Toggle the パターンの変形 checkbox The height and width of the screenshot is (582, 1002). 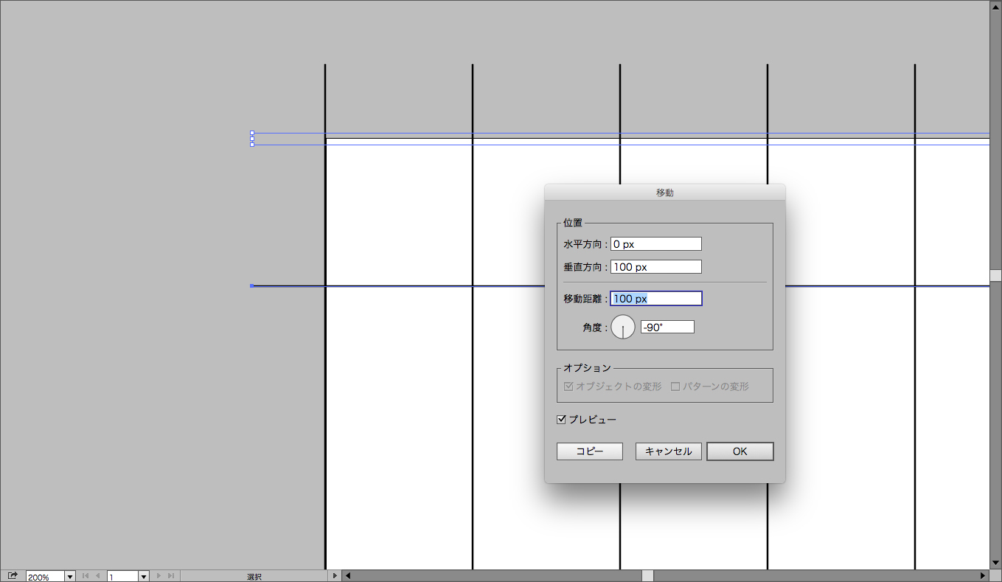point(675,387)
